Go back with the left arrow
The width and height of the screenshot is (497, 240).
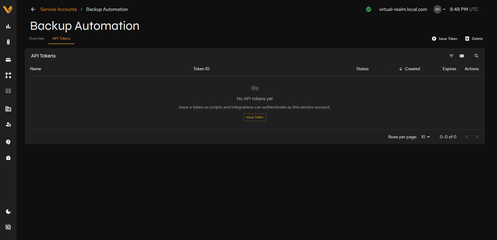tap(33, 9)
